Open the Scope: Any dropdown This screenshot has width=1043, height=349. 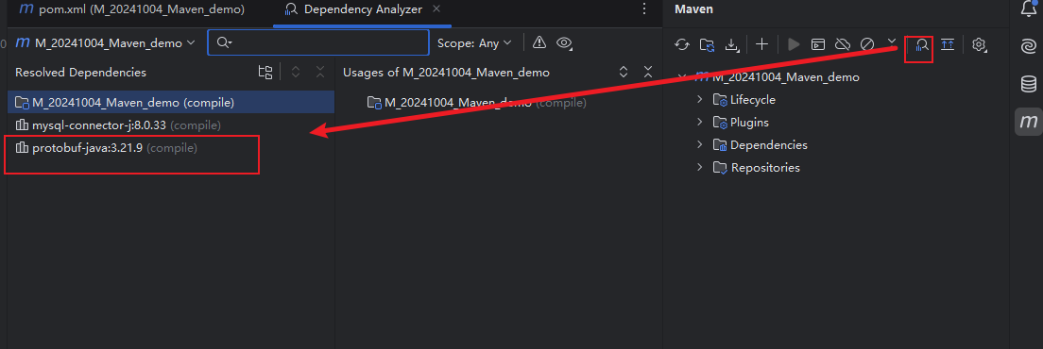(x=474, y=42)
